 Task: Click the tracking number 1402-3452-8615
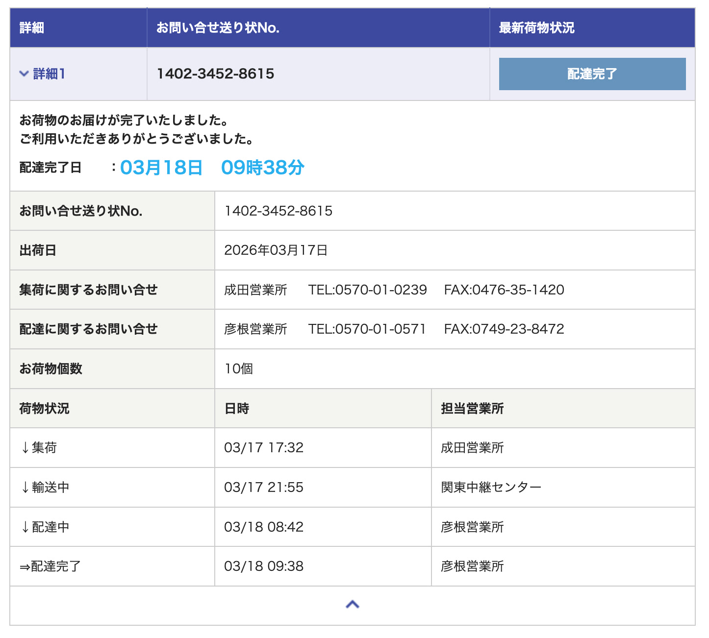(216, 74)
